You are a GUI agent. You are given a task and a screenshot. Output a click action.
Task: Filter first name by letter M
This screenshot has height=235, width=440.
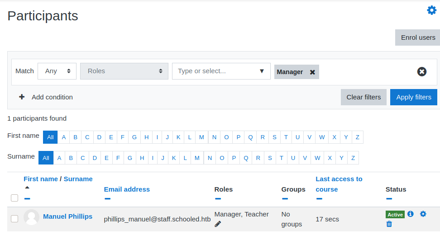pos(201,137)
